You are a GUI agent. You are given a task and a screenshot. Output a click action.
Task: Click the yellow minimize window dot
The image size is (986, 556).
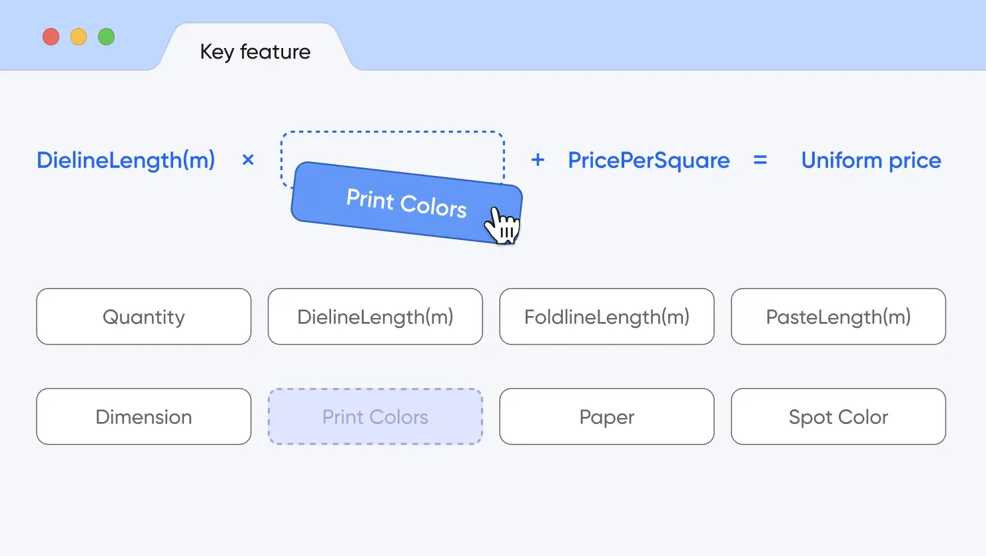[x=79, y=37]
